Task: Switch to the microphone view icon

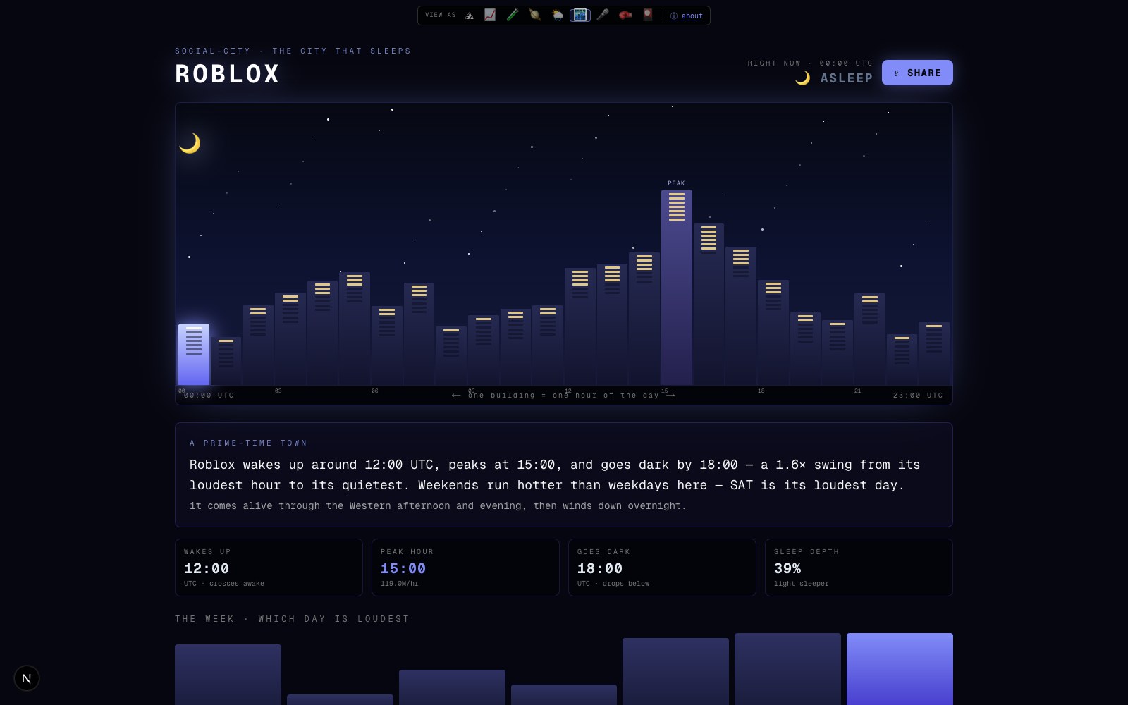Action: point(603,16)
